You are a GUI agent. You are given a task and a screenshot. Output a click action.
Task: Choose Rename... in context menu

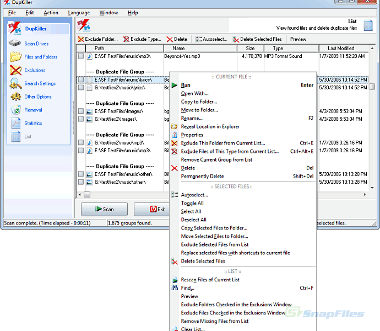243,118
